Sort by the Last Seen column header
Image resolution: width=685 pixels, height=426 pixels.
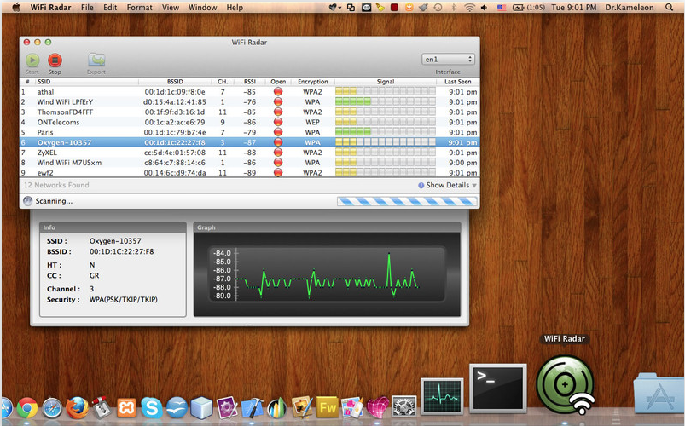tap(457, 82)
